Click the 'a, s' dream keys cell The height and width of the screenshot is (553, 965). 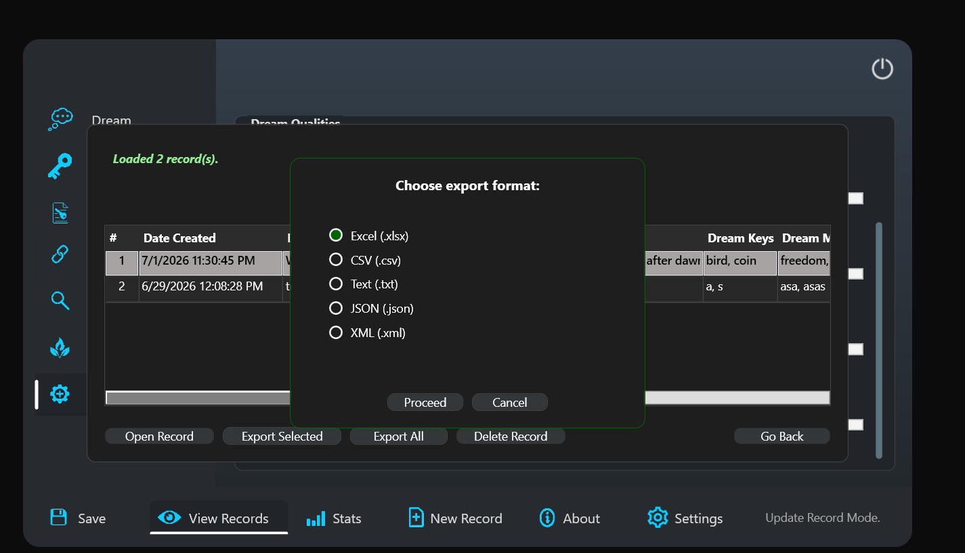coord(739,287)
